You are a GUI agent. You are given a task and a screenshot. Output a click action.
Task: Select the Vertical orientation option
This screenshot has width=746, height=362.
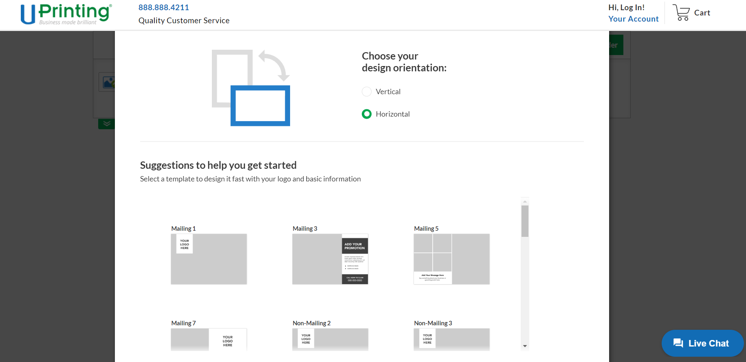367,92
